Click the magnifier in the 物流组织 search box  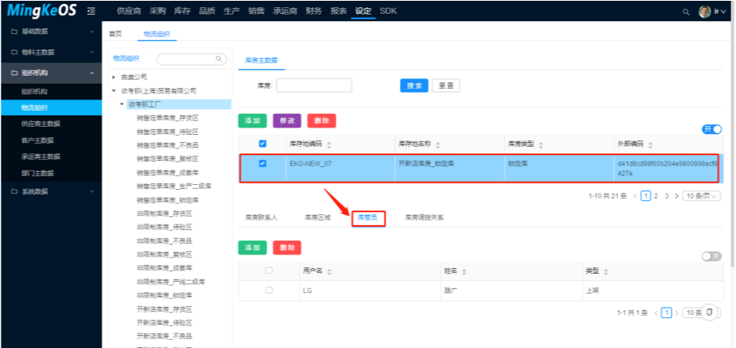[x=218, y=59]
